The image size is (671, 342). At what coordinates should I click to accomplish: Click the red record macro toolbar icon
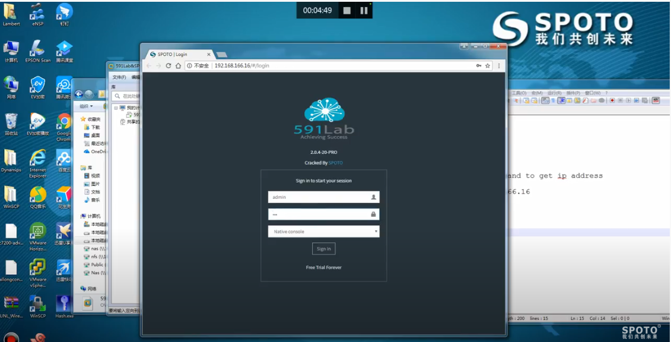612,100
